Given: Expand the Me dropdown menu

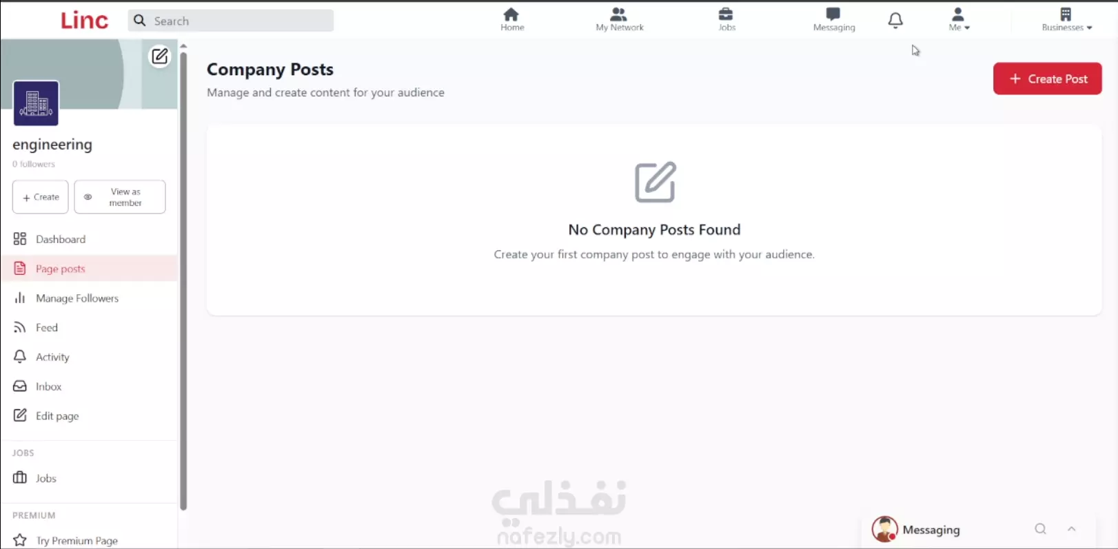Looking at the screenshot, I should pyautogui.click(x=959, y=19).
